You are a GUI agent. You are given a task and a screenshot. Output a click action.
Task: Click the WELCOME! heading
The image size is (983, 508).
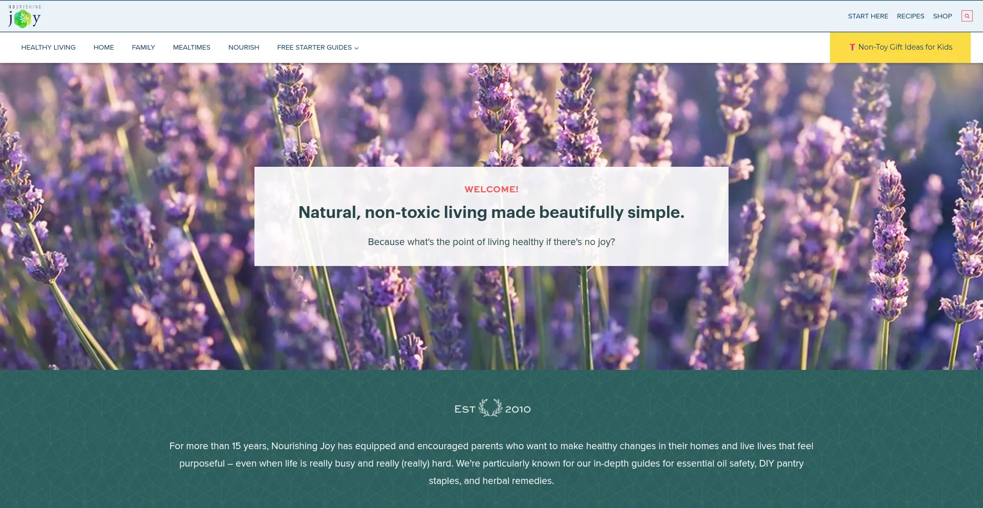[491, 189]
